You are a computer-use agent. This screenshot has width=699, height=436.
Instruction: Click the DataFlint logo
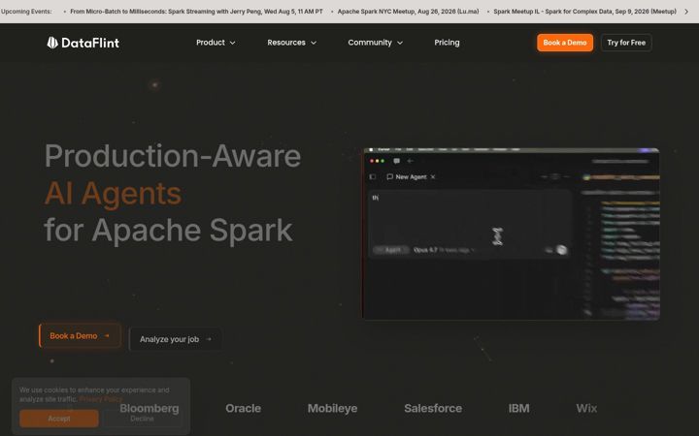(83, 43)
